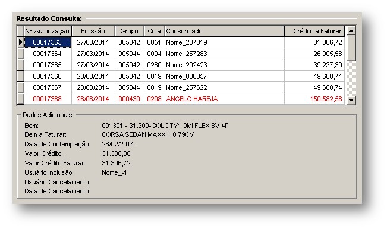Screen dimensions: 387x229
Task: Click row selector for authorization 00017368
Action: point(20,99)
